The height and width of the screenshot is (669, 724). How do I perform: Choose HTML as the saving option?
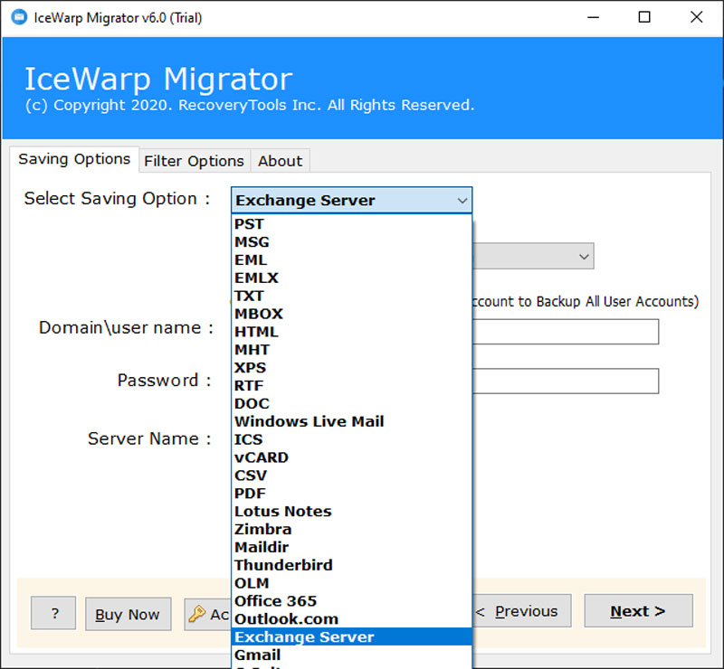[351, 332]
